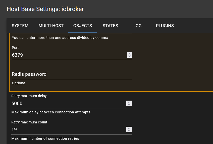
Task: Click the 'Optional' helper text under password
Action: point(19,83)
